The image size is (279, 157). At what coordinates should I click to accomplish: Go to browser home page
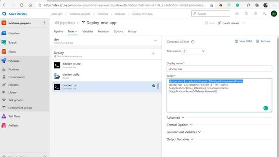pyautogui.click(x=30, y=5)
